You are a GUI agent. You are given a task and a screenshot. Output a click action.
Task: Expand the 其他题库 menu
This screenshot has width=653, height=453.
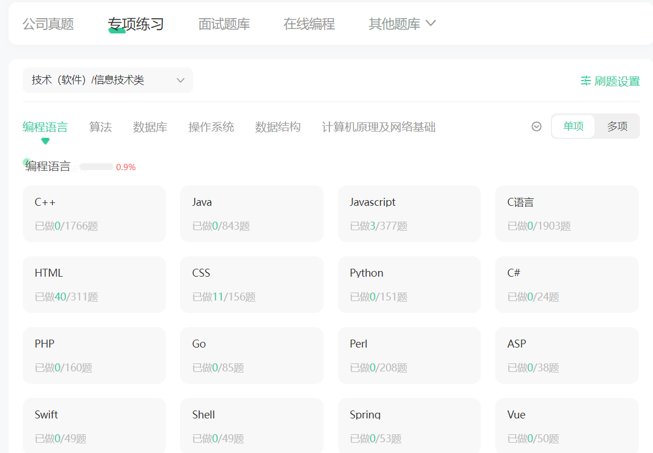(402, 24)
